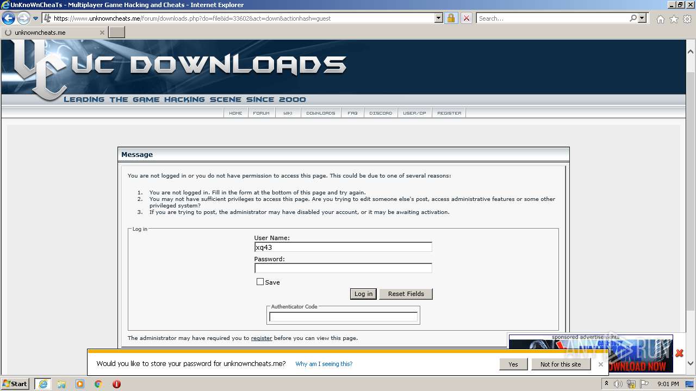696x391 pixels.
Task: Close the unknowncheats.me tab
Action: 102,33
